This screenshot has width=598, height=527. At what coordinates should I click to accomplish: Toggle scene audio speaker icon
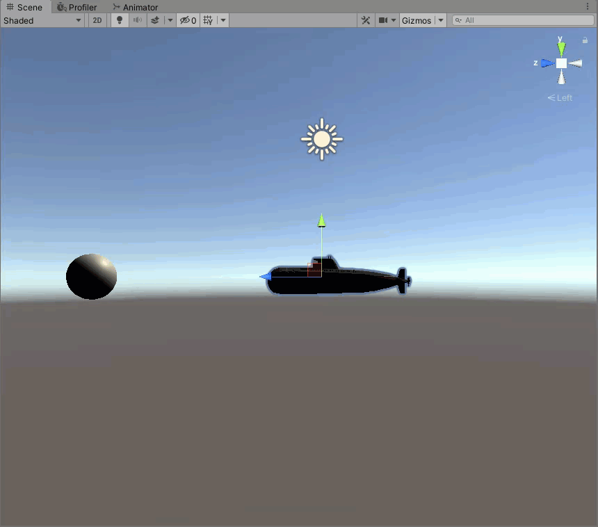138,20
